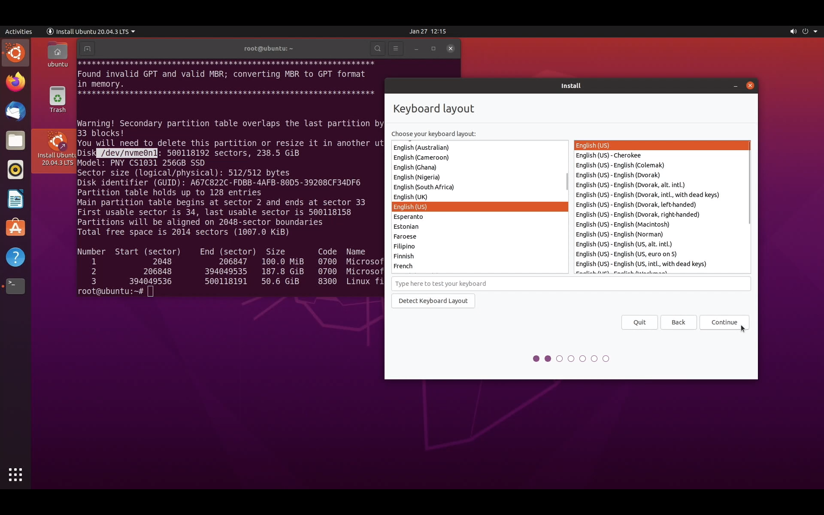Select English (US) variant in right list
This screenshot has width=824, height=515.
pyautogui.click(x=661, y=145)
